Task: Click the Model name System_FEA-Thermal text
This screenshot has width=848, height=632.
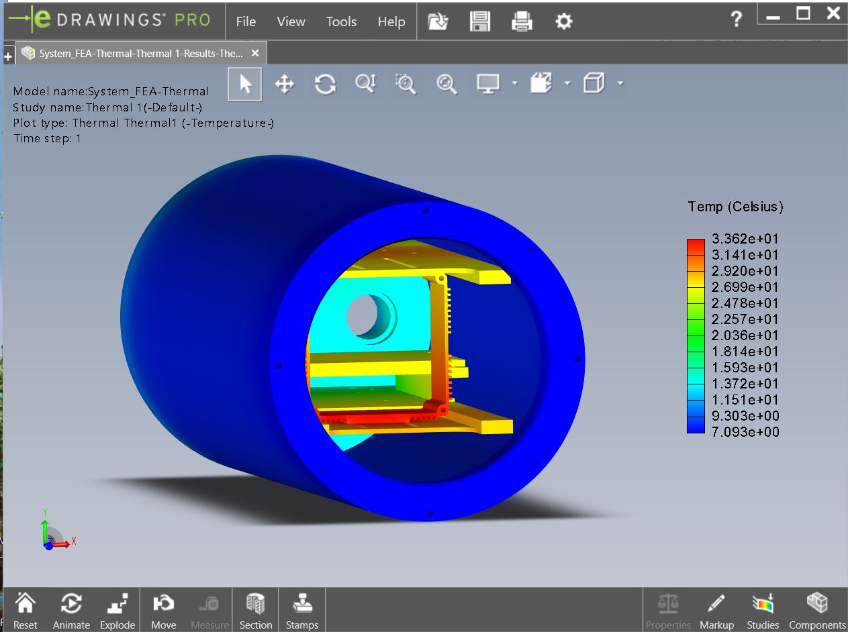Action: 111,91
